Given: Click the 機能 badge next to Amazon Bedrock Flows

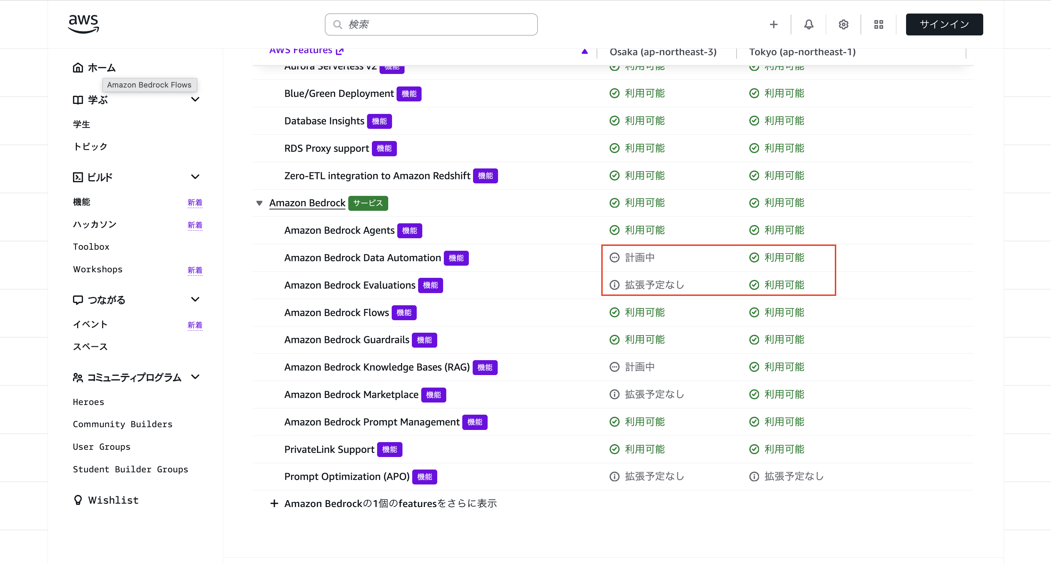Looking at the screenshot, I should [x=404, y=313].
